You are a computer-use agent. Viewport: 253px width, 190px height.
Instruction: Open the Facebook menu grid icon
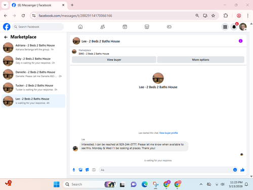(x=225, y=27)
